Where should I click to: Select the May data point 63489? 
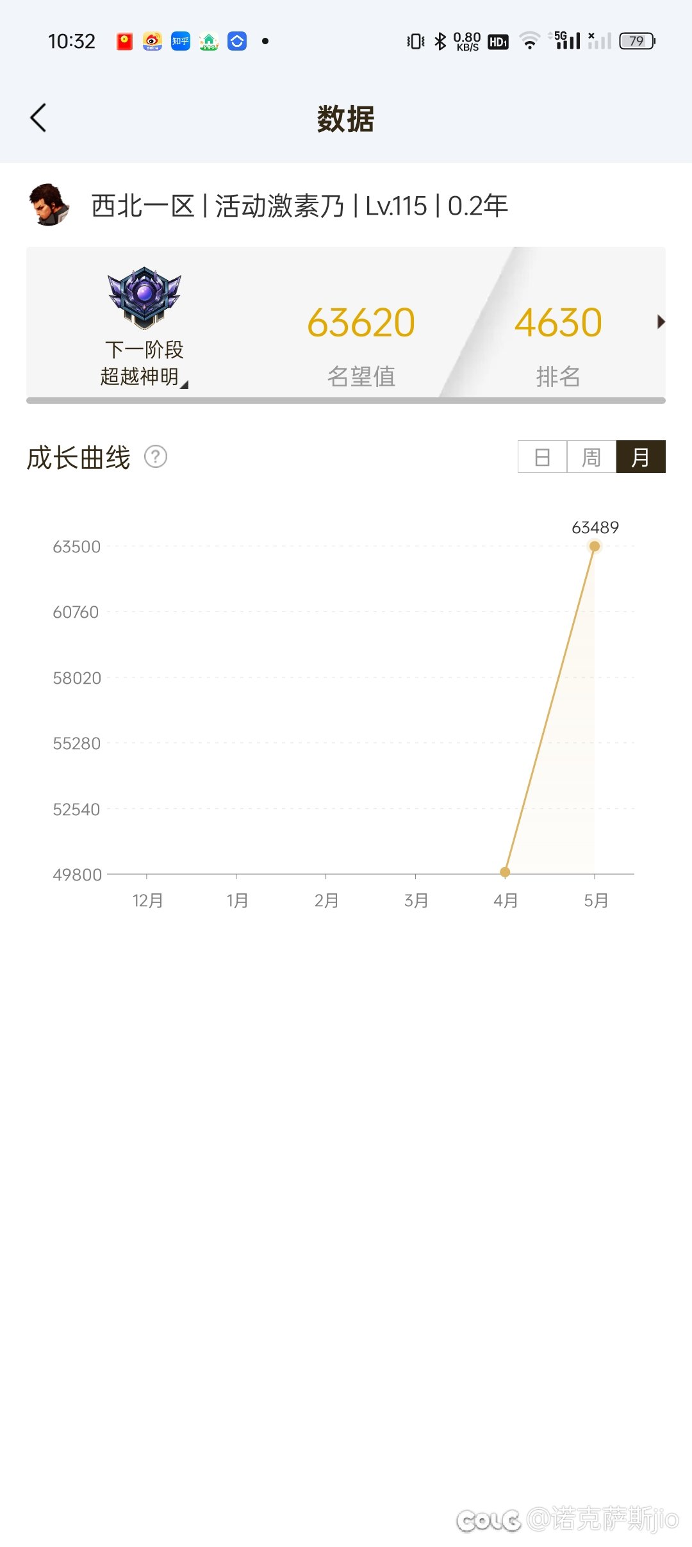pos(595,546)
